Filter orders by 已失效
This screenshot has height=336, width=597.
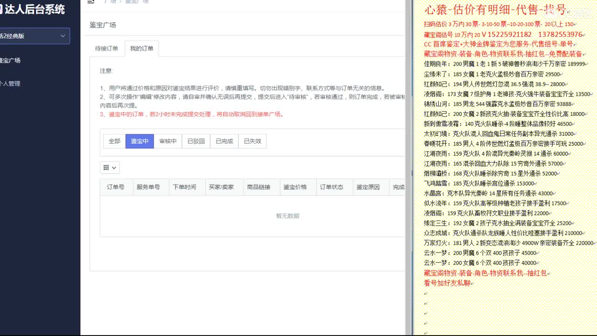(x=252, y=141)
